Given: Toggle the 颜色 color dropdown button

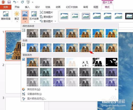Looking at the screenshot, I should 25,16.
